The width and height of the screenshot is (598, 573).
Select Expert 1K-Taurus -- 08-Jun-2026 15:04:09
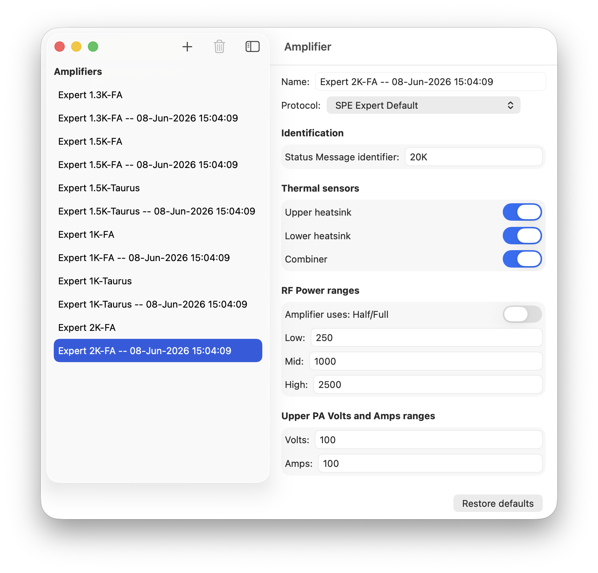pos(158,304)
